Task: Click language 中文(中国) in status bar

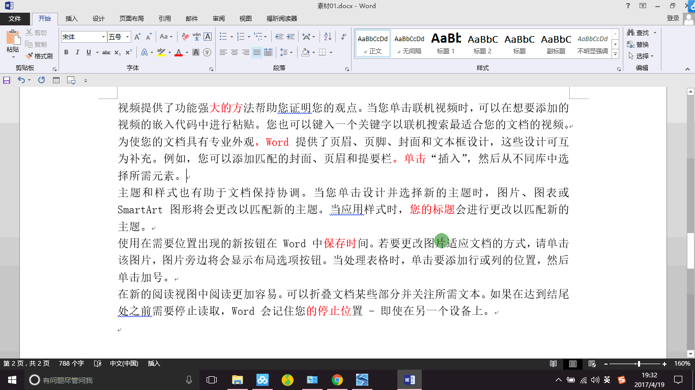Action: coord(124,364)
